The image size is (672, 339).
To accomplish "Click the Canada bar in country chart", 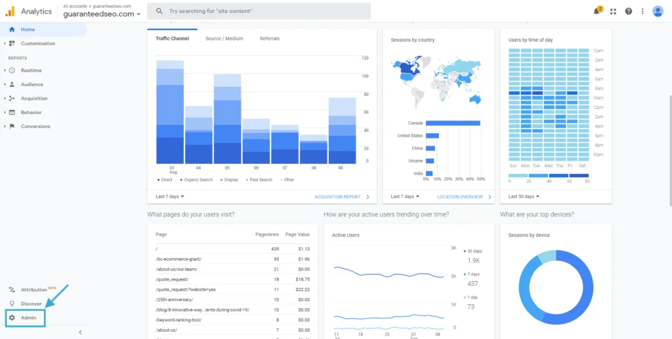I will pos(452,123).
